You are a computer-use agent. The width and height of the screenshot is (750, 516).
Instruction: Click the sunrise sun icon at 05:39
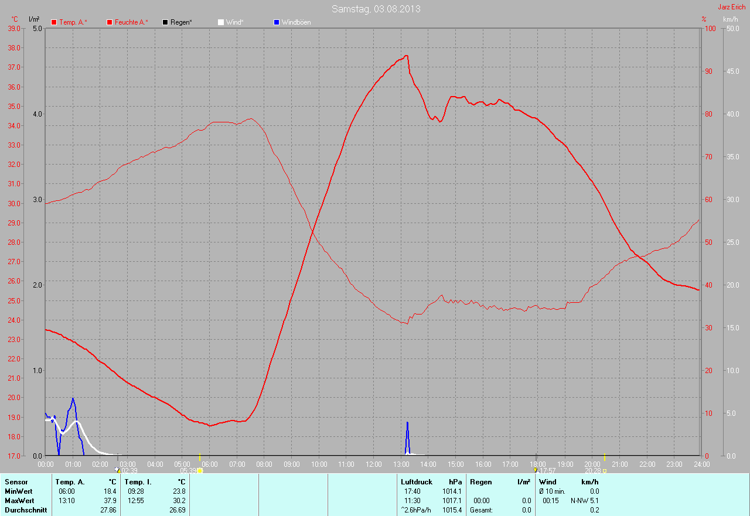coord(200,470)
